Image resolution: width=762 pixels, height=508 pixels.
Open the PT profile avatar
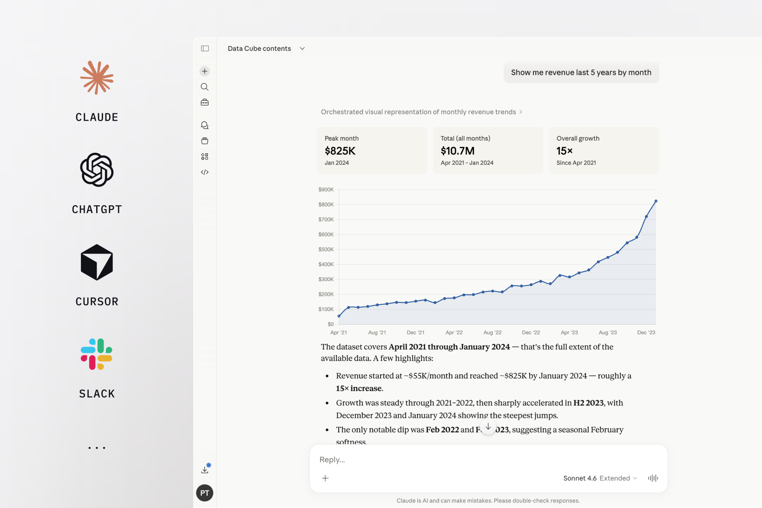click(x=205, y=493)
